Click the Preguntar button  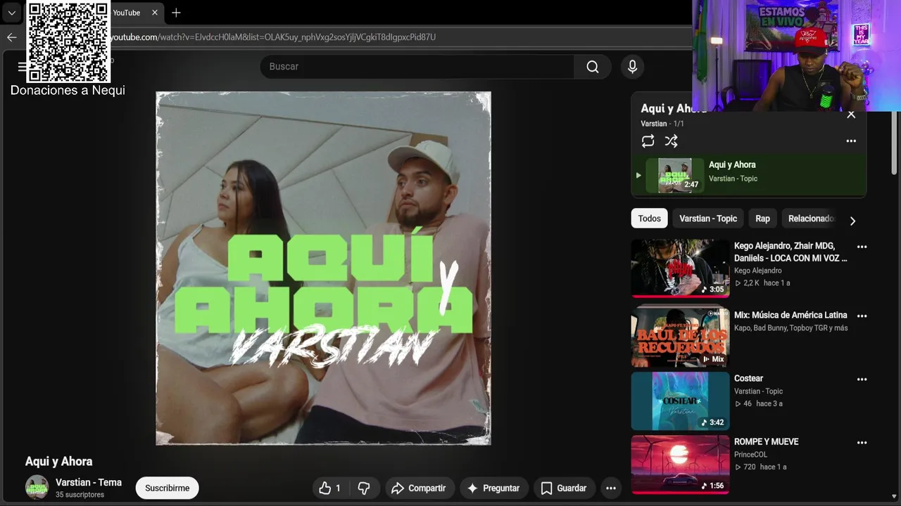tap(493, 488)
